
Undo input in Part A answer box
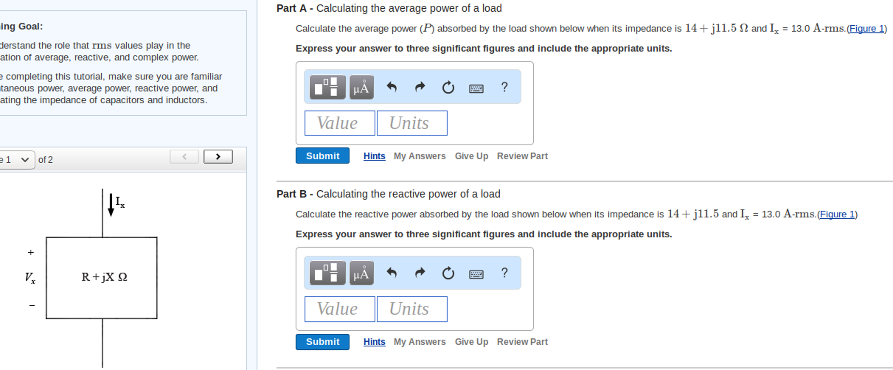pyautogui.click(x=392, y=87)
